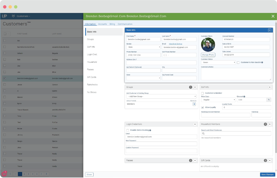Click the remove icon next to Members group
This screenshot has height=178, width=277.
194,104
